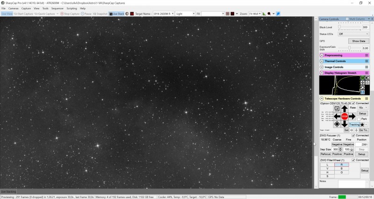
Task: Open the Thermal Controls section menu icon
Action: pyautogui.click(x=367, y=61)
